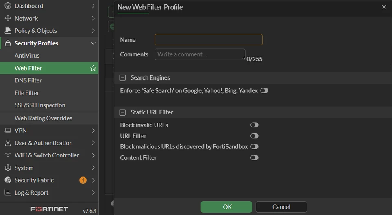Expand the Dashboard menu chevron
The image size is (392, 215).
point(93,6)
